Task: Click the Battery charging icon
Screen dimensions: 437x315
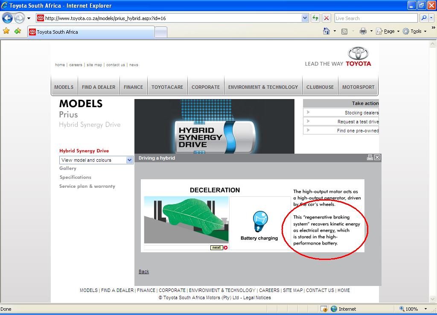Action: tap(260, 221)
